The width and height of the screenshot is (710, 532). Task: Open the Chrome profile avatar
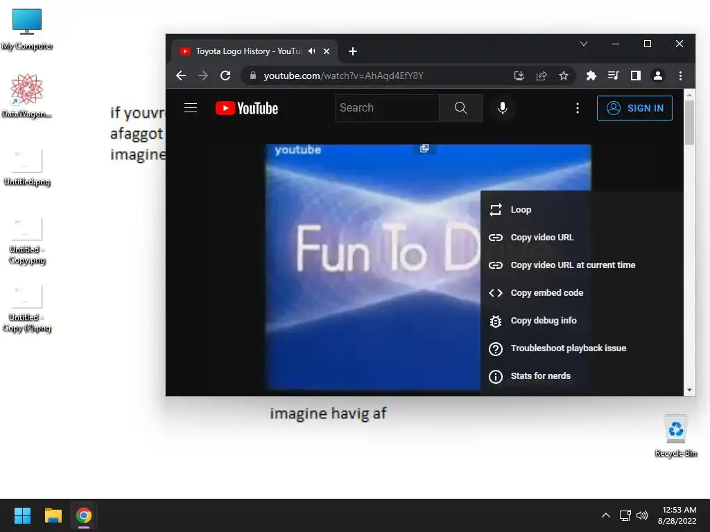pyautogui.click(x=658, y=76)
